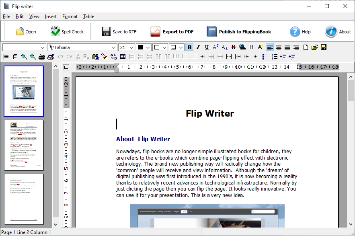
Task: Toggle strikethrough formatting
Action: coord(234,47)
